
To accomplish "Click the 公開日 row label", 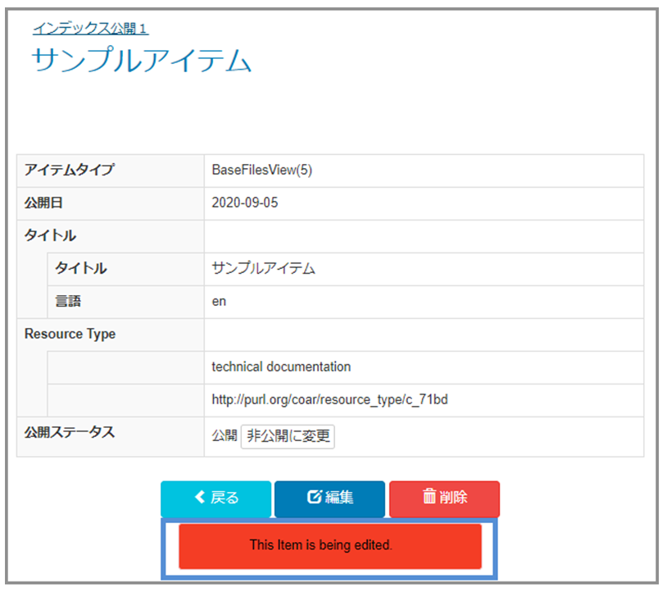I will 43,203.
